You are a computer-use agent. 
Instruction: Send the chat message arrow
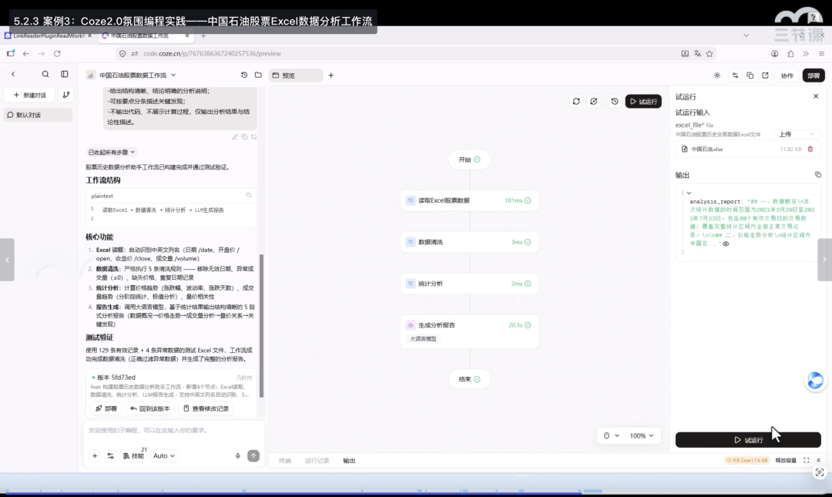253,455
